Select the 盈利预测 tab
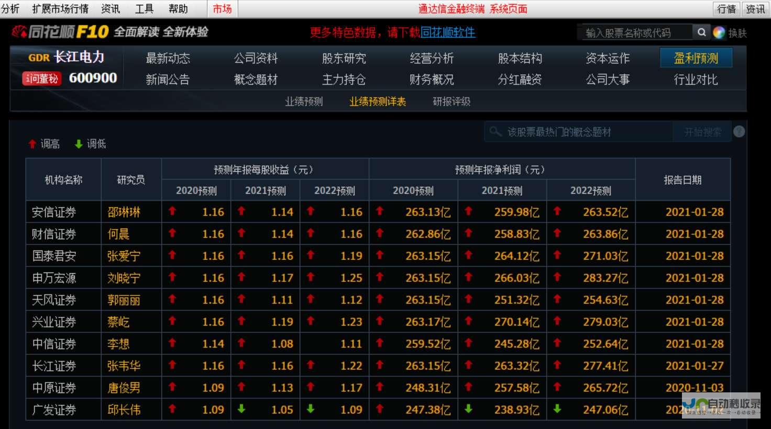771x429 pixels. (696, 58)
